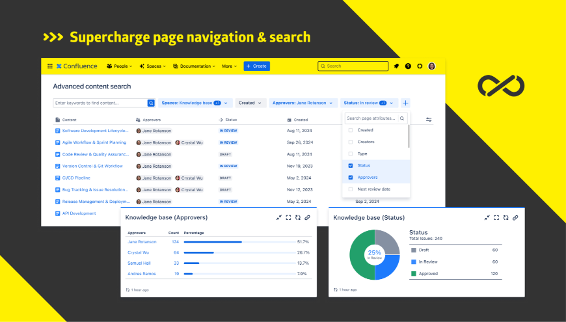This screenshot has height=322, width=566.
Task: Check the Type attribute checkbox
Action: 351,154
